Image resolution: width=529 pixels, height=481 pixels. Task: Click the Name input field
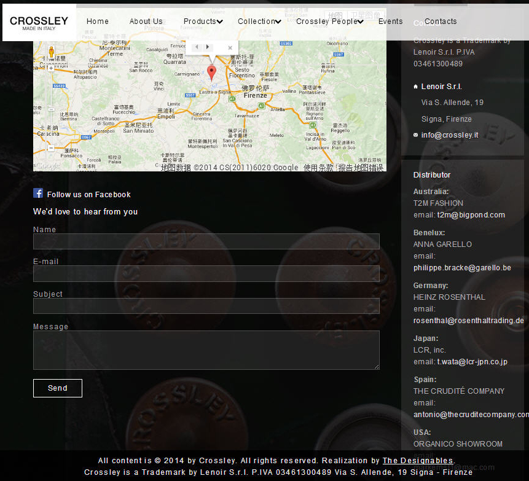pos(206,241)
